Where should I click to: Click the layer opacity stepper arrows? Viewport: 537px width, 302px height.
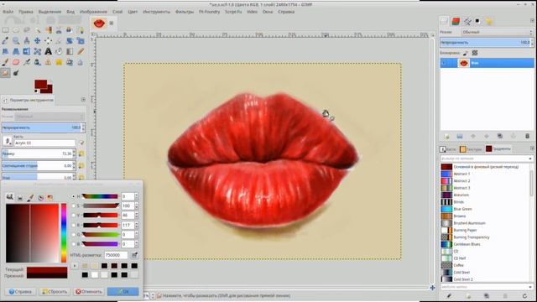click(x=531, y=43)
